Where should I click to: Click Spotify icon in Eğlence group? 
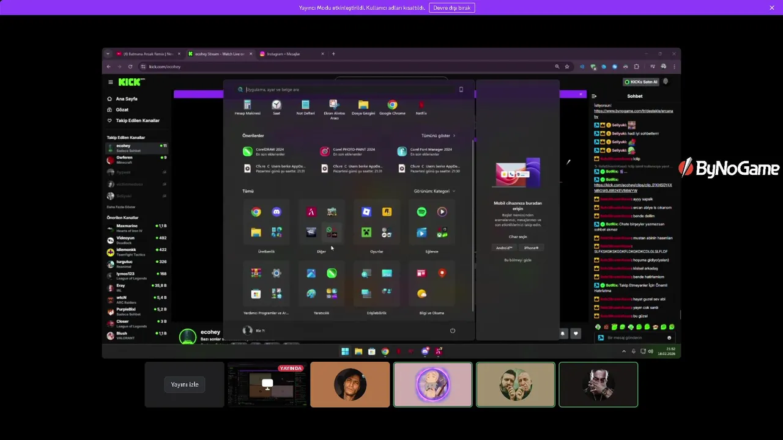click(421, 212)
